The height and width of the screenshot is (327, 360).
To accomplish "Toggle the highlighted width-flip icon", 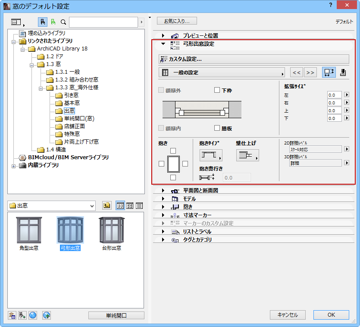I will tap(329, 72).
